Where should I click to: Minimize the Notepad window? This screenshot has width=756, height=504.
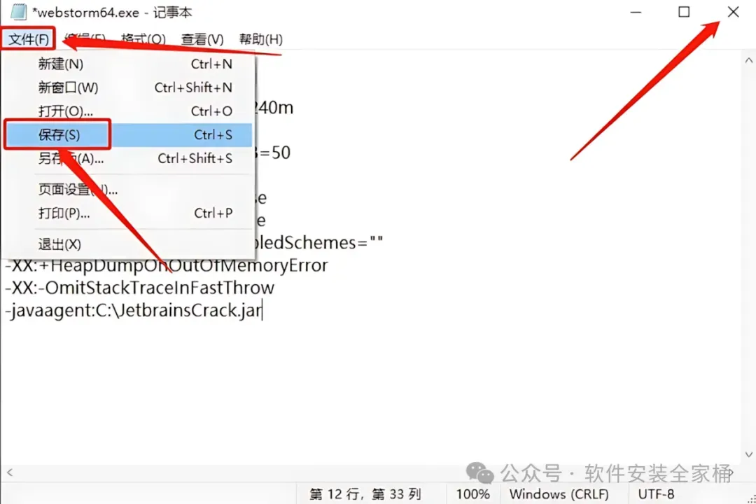pos(636,12)
